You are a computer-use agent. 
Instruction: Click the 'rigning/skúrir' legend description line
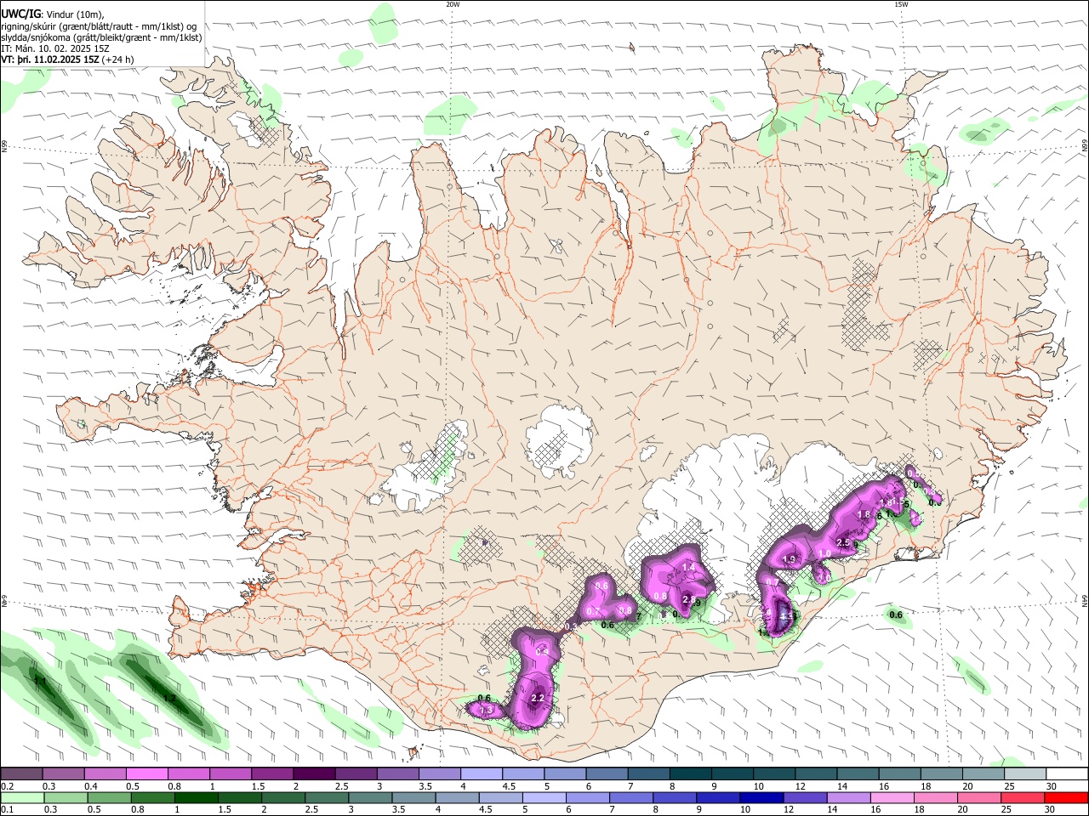[100, 26]
